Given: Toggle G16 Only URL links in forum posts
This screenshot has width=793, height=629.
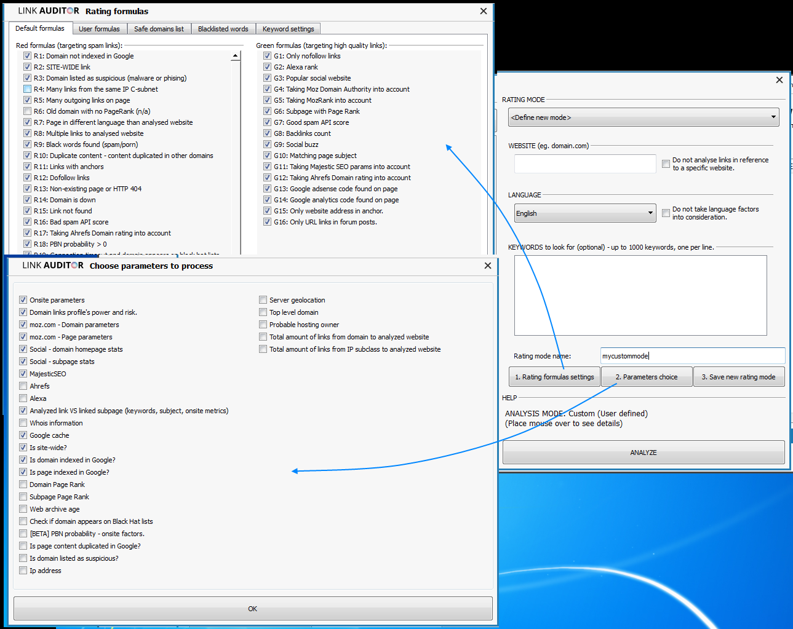Looking at the screenshot, I should click(x=267, y=222).
